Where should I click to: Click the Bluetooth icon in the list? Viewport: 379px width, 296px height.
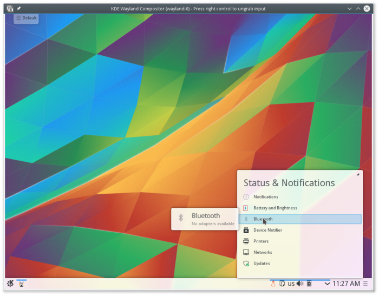246,219
